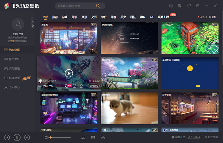Screen dimensions: 223x143
Task: Mute the wallpaper volume speaker icon
Action: pos(46,137)
